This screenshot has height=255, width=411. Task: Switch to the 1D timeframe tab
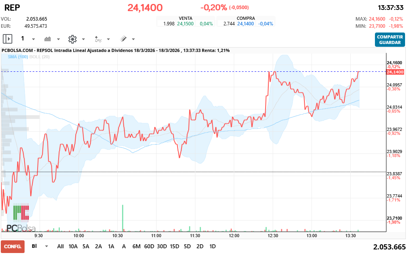tap(212, 246)
